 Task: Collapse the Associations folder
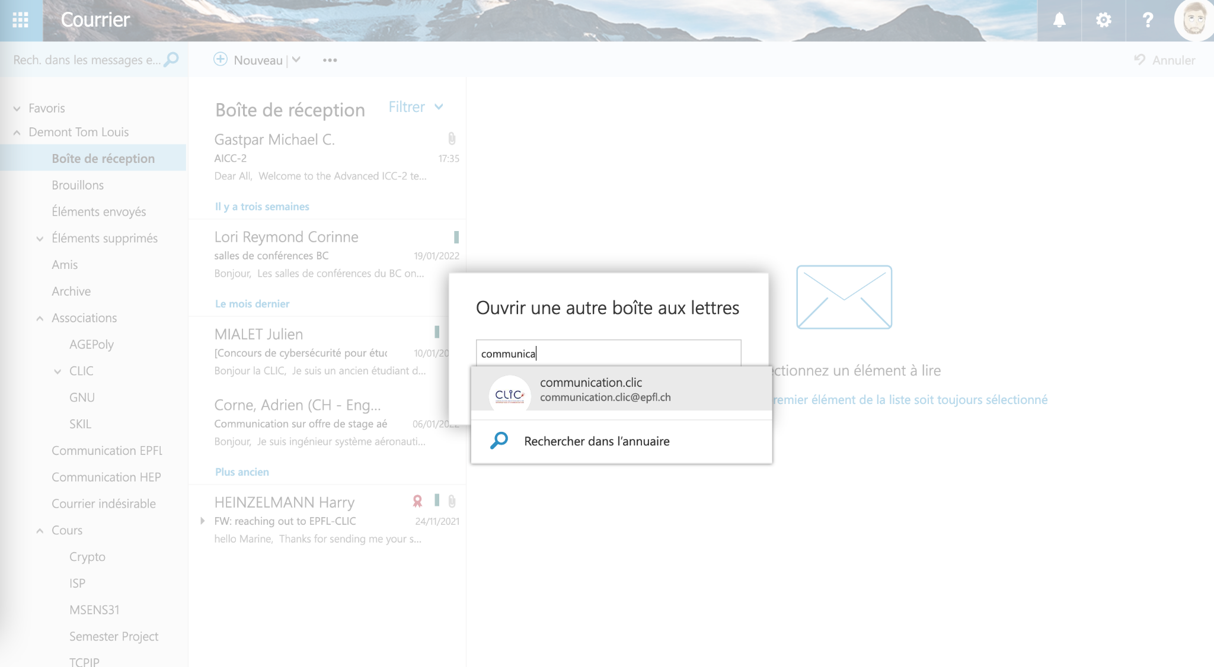[40, 318]
